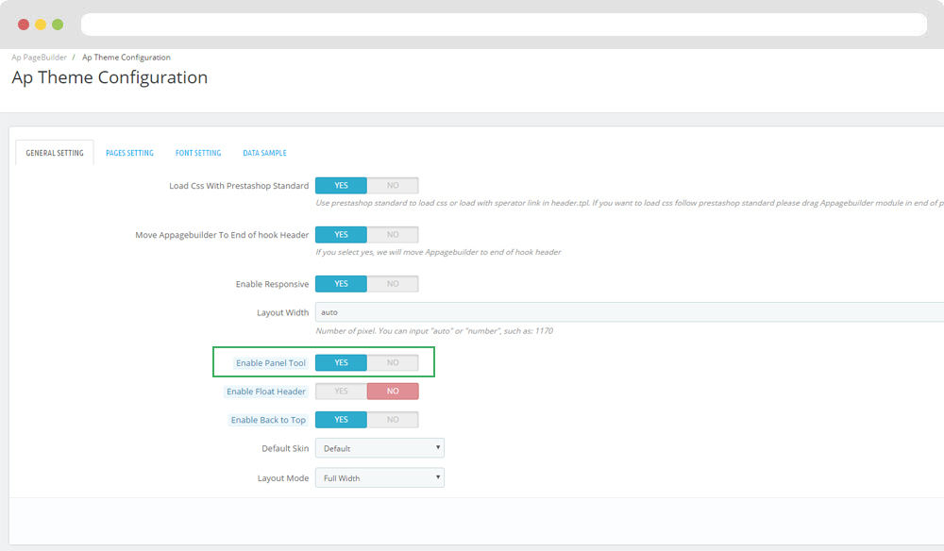Open the Default Skin dropdown
The height and width of the screenshot is (551, 944).
click(379, 449)
